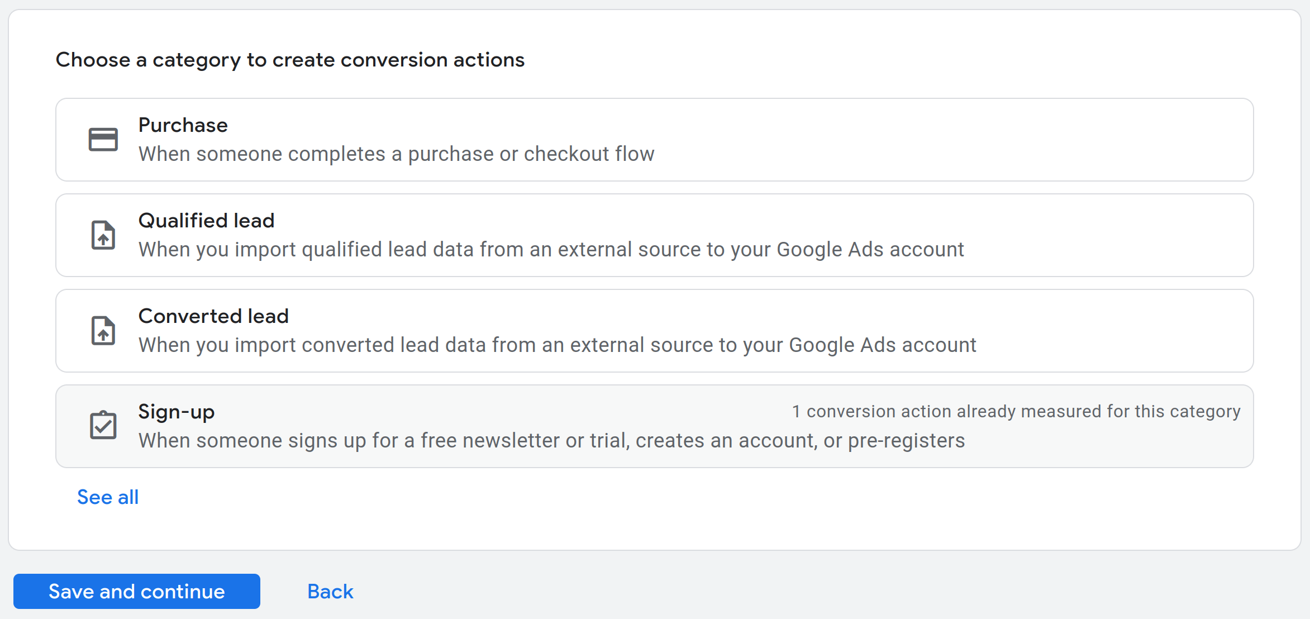Click 'When someone completes a purchase or checkout flow' description
This screenshot has height=619, width=1310.
pos(397,154)
